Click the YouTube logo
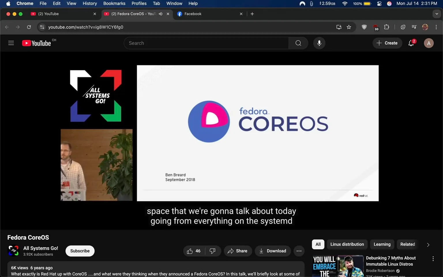The width and height of the screenshot is (443, 277). click(36, 43)
